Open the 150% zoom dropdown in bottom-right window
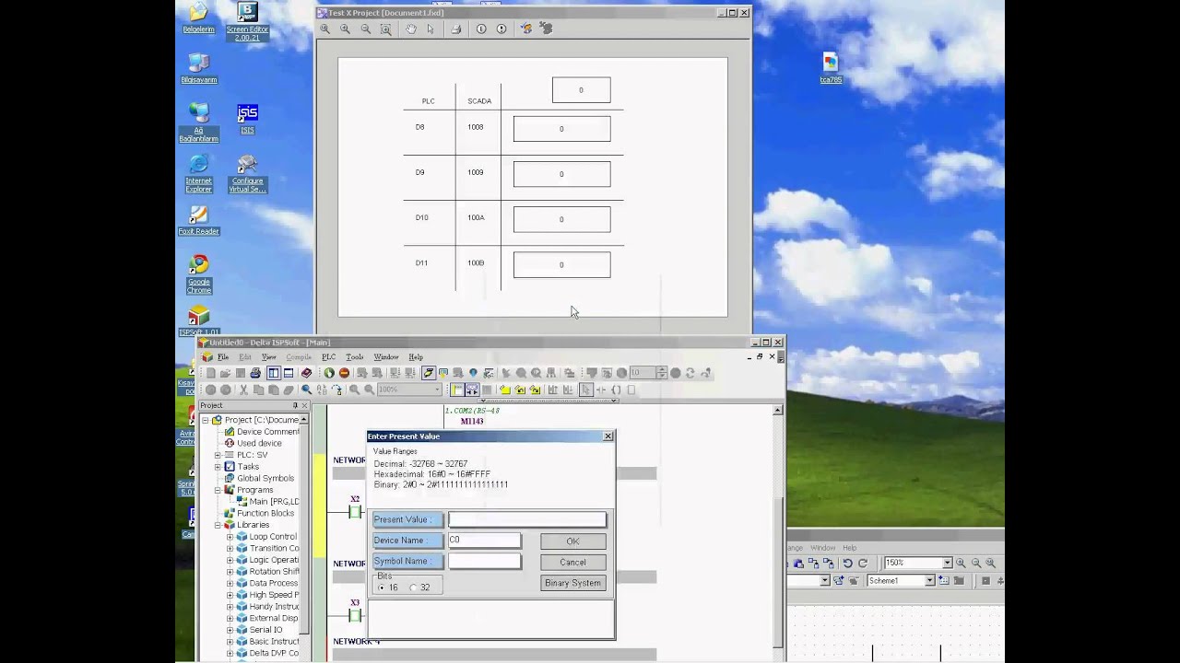This screenshot has height=663, width=1180. [x=947, y=563]
